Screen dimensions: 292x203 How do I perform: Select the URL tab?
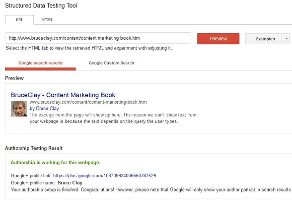click(19, 20)
